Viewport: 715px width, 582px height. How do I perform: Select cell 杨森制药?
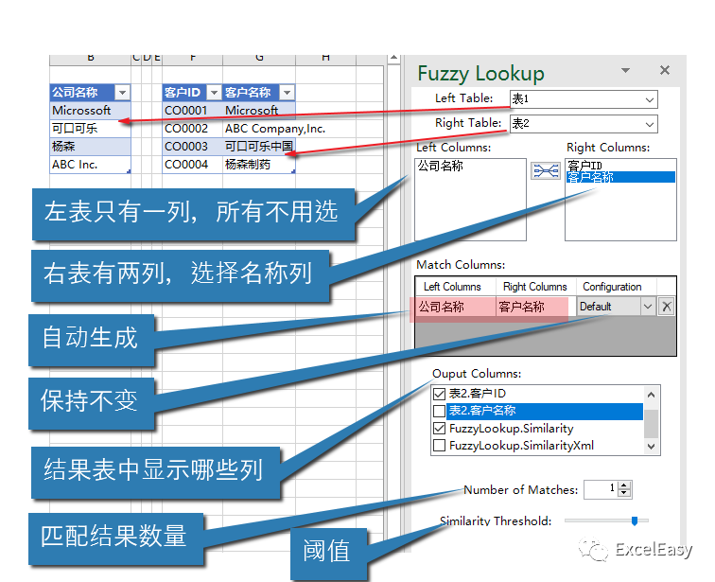pyautogui.click(x=259, y=165)
